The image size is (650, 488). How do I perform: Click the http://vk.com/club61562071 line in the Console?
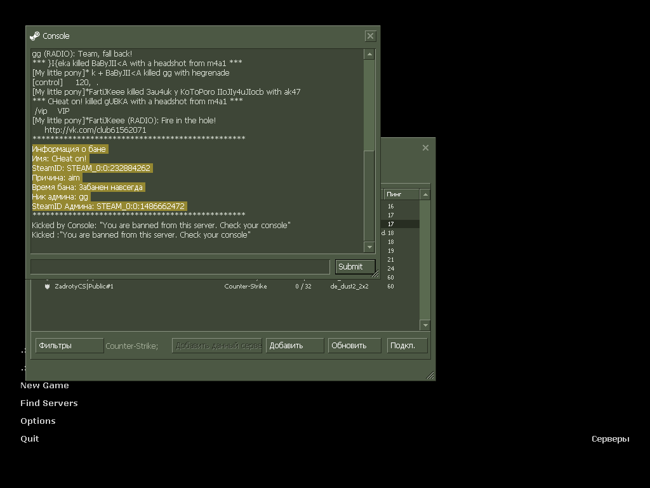[x=95, y=130]
